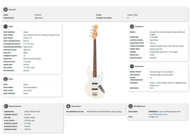Click the White Dot position inlays value
The height and width of the screenshot is (140, 190).
coord(27,50)
